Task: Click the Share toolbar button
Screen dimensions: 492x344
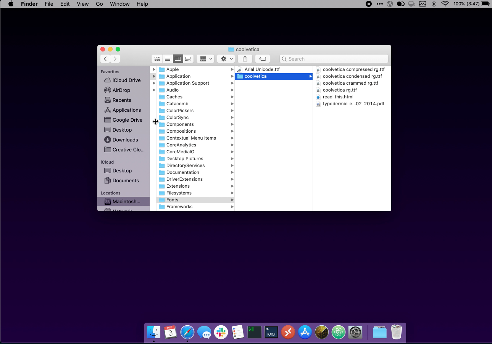Action: tap(245, 59)
